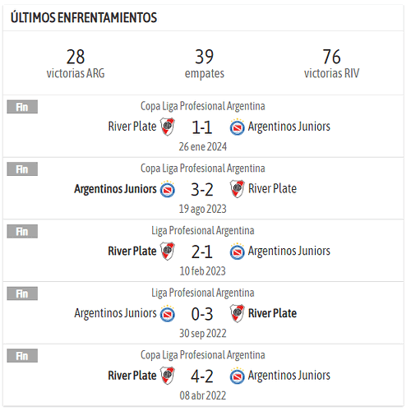The width and height of the screenshot is (411, 411).
Task: Open the 0-3 match result
Action: tap(202, 314)
